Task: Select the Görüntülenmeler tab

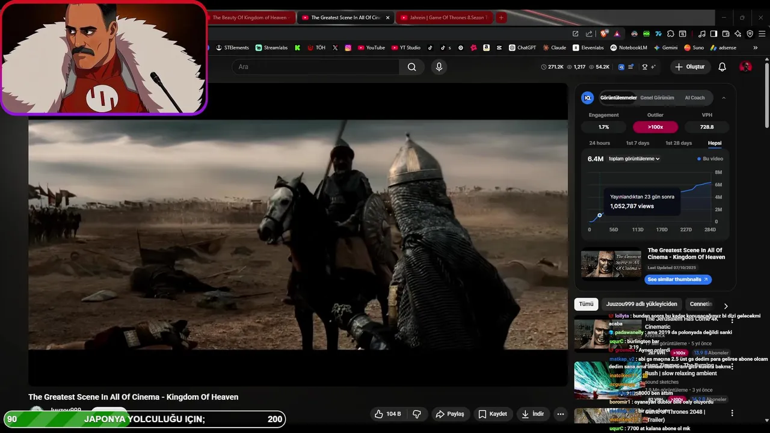Action: tap(618, 97)
